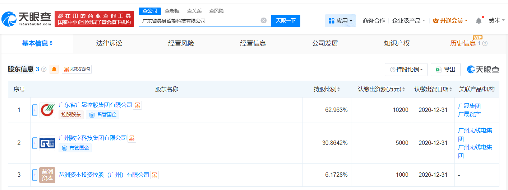Image resolution: width=508 pixels, height=190 pixels.
Task: Click the help question mark beside 股东信息
Action: click(x=44, y=69)
